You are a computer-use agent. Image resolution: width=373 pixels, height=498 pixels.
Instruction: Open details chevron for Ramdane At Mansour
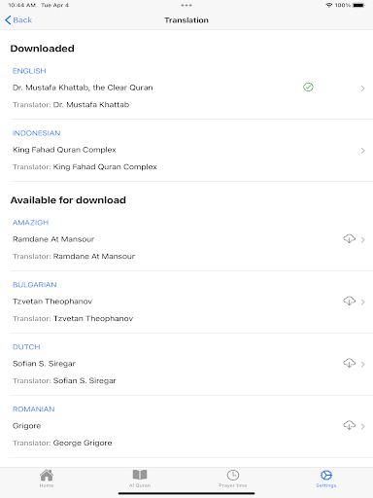click(362, 240)
